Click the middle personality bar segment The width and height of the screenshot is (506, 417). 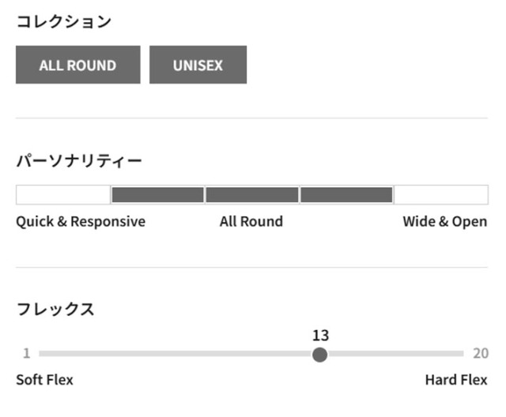(252, 194)
